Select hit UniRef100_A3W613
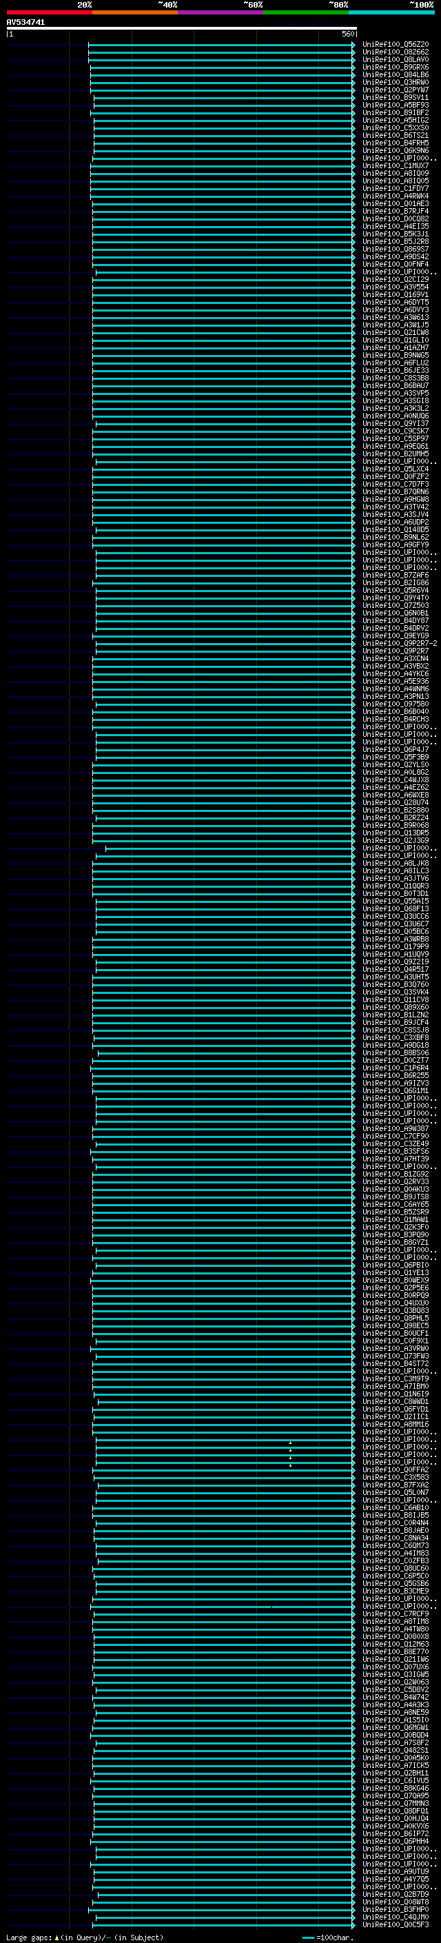Viewport: 441px width, 1943px height. pyautogui.click(x=396, y=317)
